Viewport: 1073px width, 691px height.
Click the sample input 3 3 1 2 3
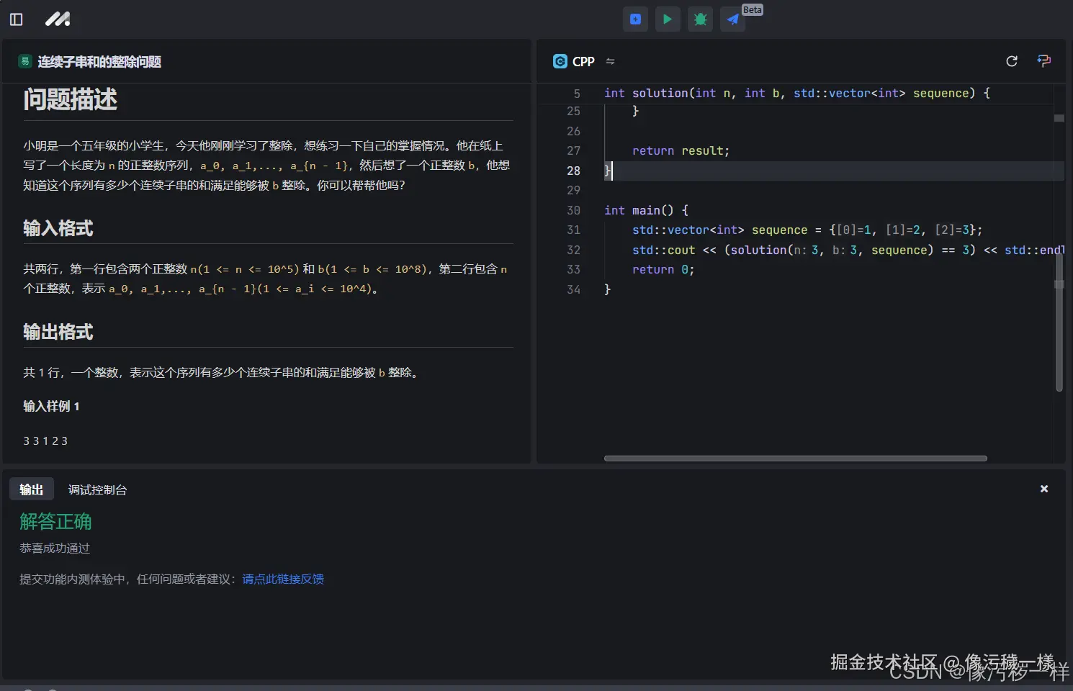[x=45, y=441]
